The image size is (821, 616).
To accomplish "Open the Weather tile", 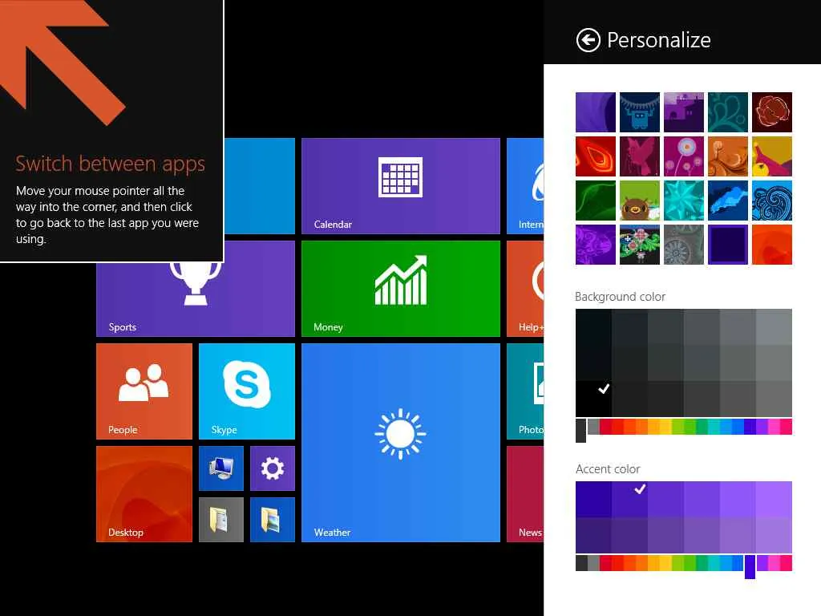I will 401,443.
